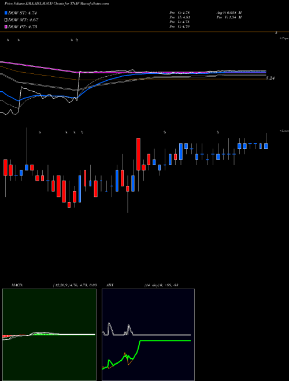The height and width of the screenshot is (381, 289).
Task: Click the white DOW MT legend swatch
Action: [6, 20]
